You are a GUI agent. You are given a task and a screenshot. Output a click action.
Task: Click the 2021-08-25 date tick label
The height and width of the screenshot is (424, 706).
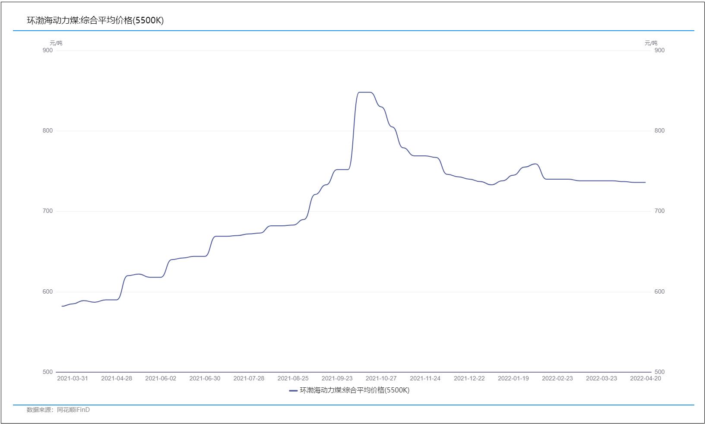[x=293, y=378]
